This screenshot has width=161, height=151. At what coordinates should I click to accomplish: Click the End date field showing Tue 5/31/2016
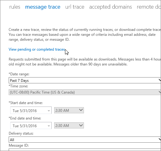(x=31, y=125)
